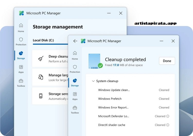Image resolution: width=193 pixels, height=136 pixels.
Task: Click the Manage large files search icon
Action: pos(41,77)
